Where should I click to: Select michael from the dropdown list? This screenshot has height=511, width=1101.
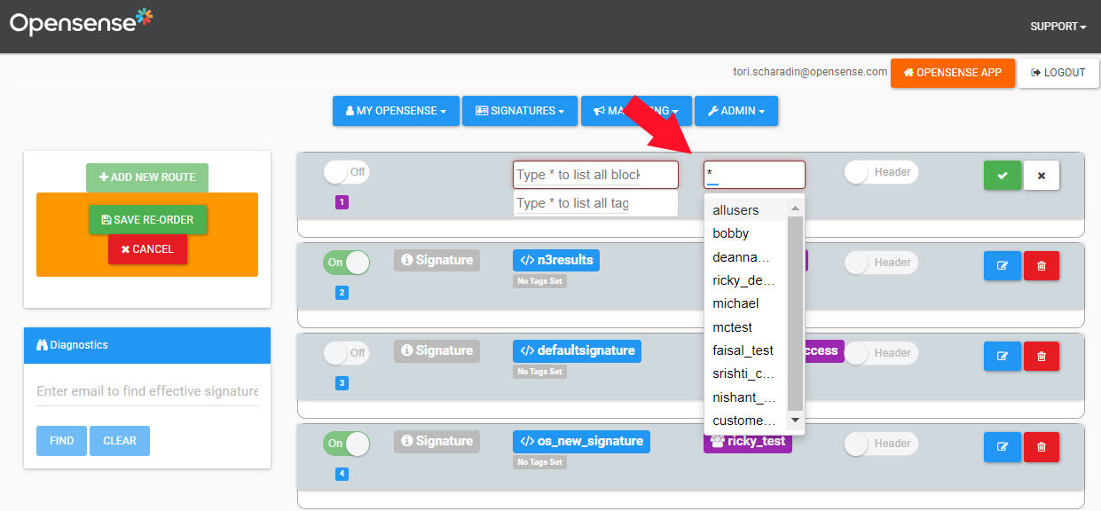[x=745, y=303]
